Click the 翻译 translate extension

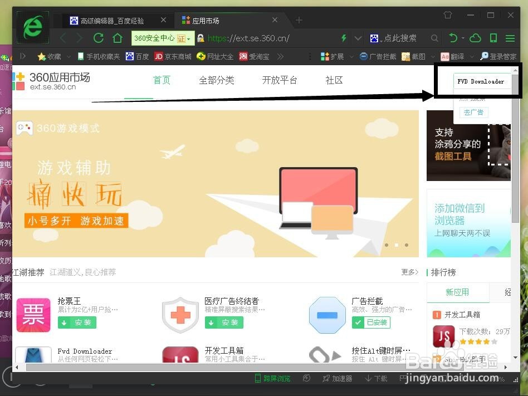click(453, 57)
